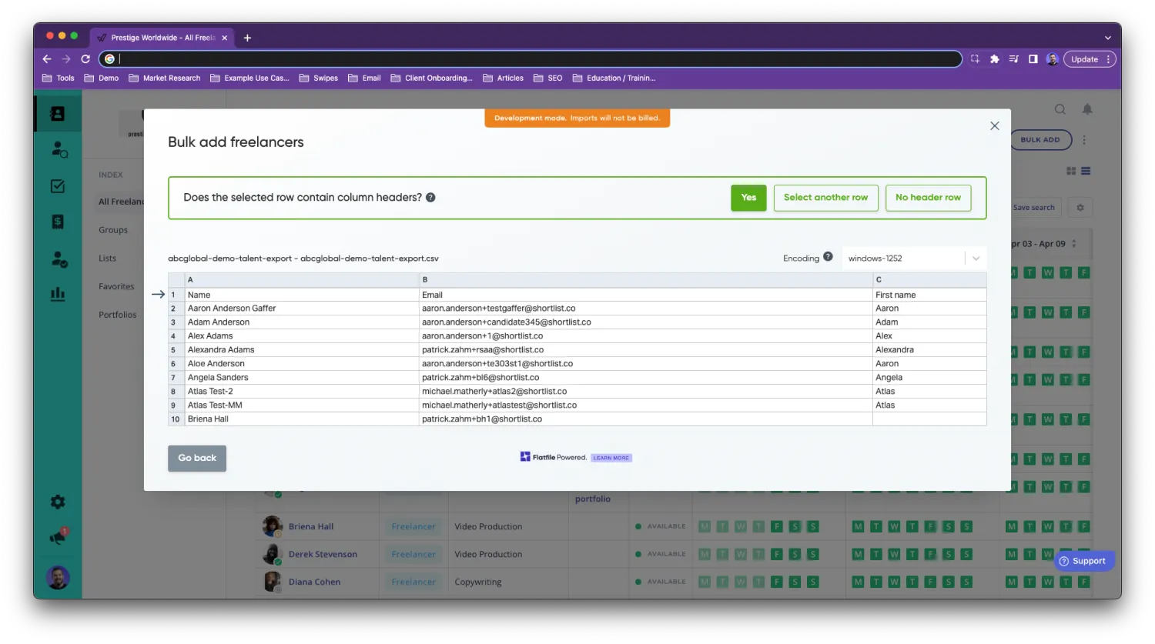The width and height of the screenshot is (1155, 644).
Task: Open search using the magnifier icon
Action: click(1060, 109)
